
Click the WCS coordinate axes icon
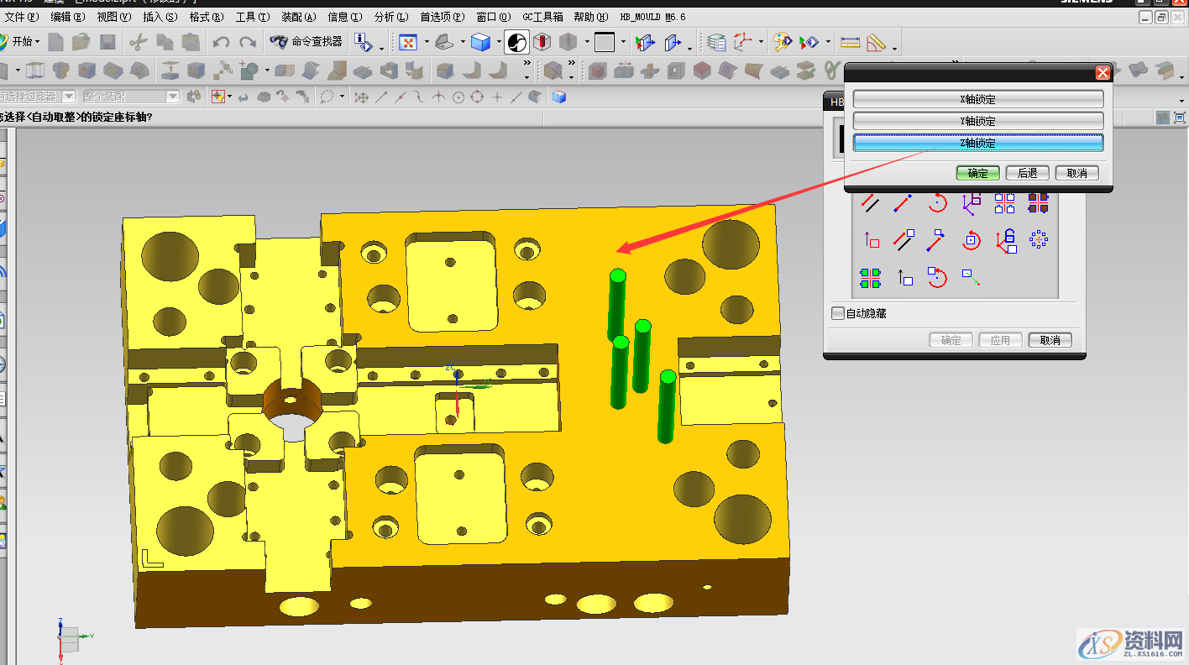pyautogui.click(x=744, y=41)
